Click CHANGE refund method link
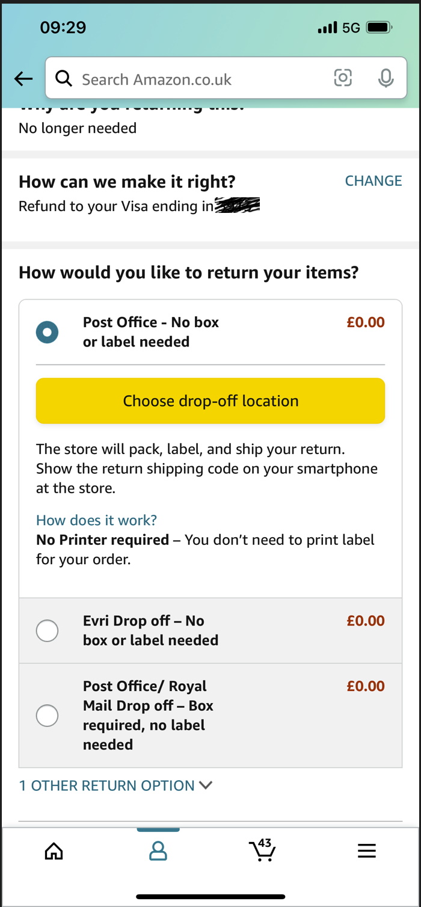Screen dimensions: 421x907 (373, 181)
